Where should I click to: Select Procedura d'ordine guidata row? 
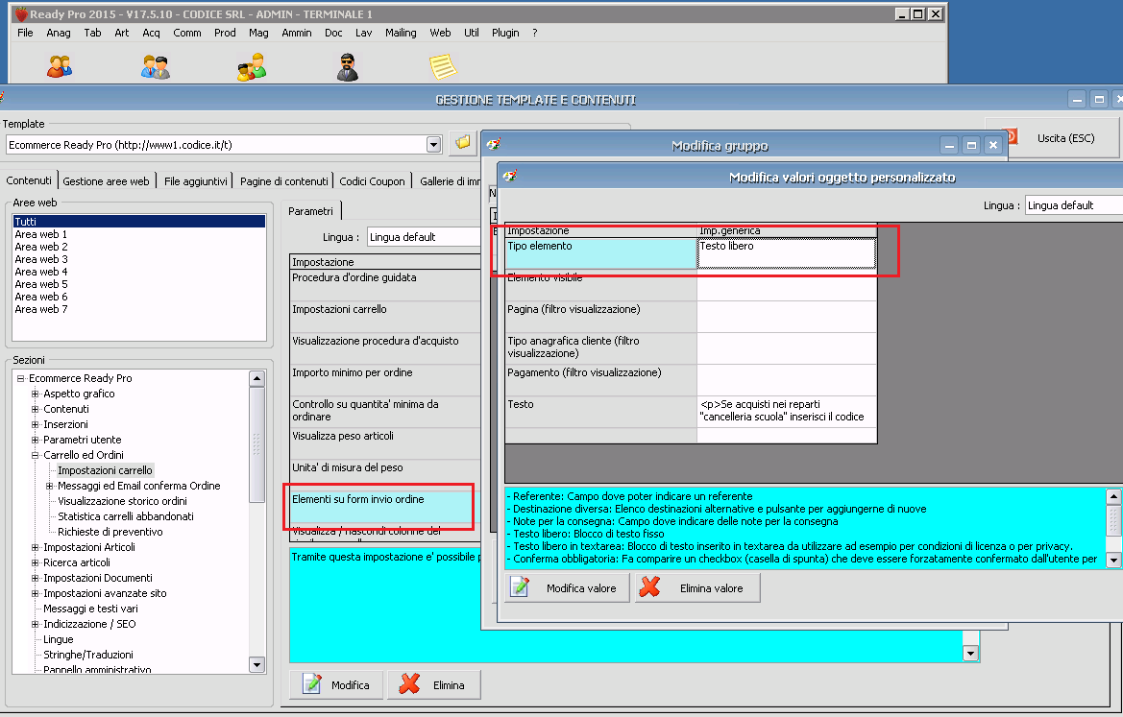385,285
